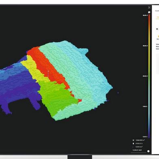Click the volume icon beside the m³ value
Image resolution: width=159 pixels, height=159 pixels.
point(133,140)
